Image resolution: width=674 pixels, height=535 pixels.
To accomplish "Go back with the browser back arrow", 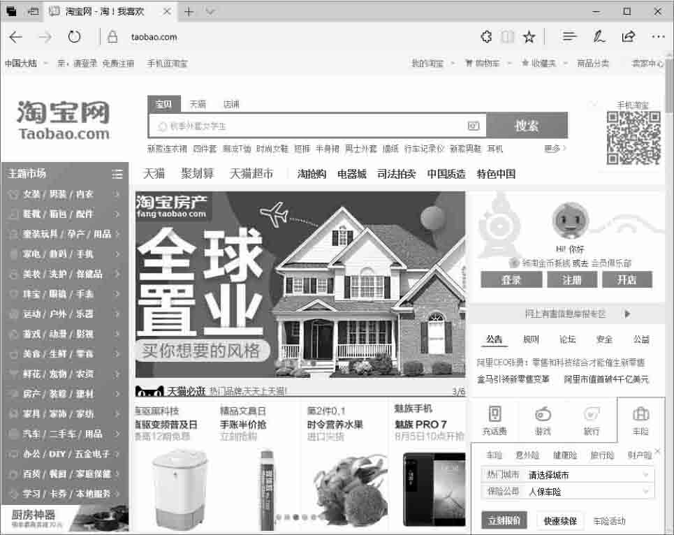I will (15, 37).
